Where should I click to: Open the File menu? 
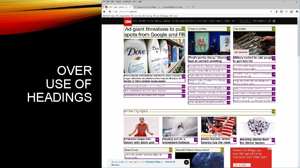point(104,2)
